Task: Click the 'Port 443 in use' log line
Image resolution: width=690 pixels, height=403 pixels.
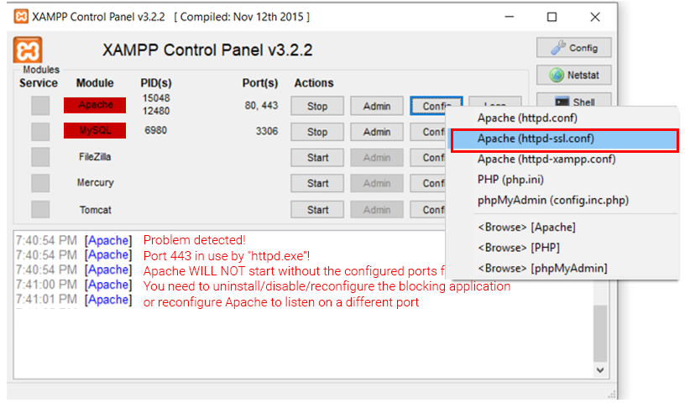Action: point(227,256)
